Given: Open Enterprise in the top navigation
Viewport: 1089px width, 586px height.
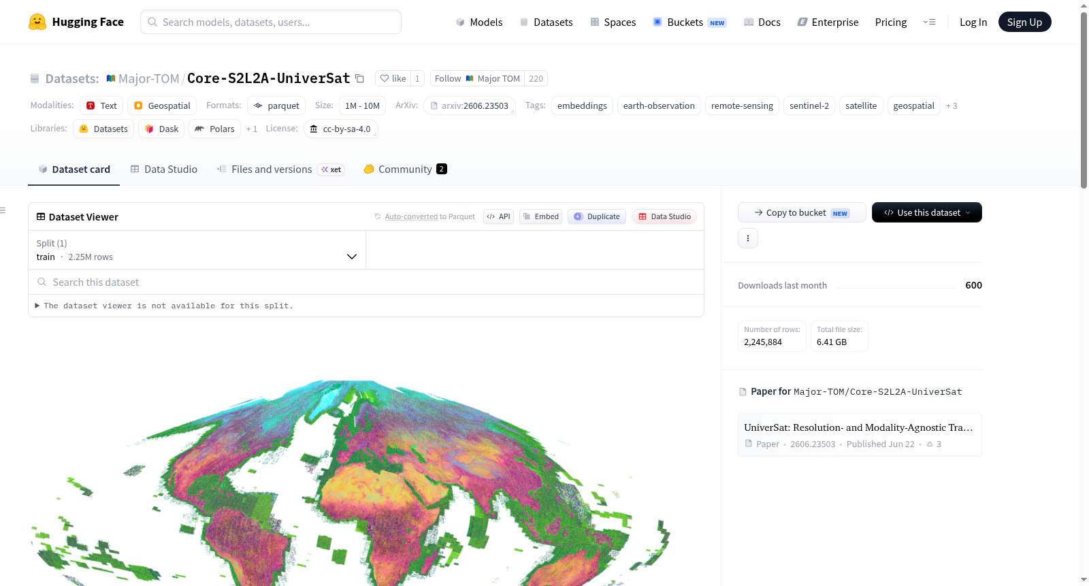Looking at the screenshot, I should coord(828,22).
